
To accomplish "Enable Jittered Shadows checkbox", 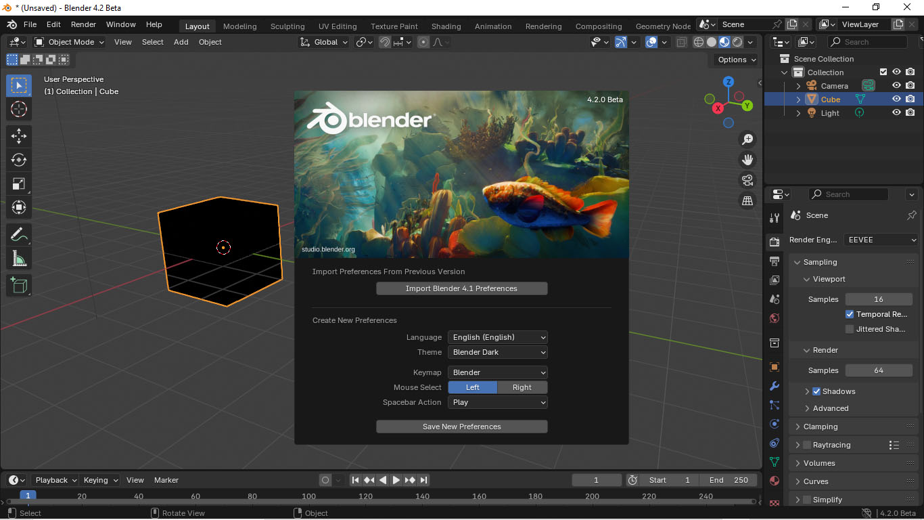I will click(850, 329).
